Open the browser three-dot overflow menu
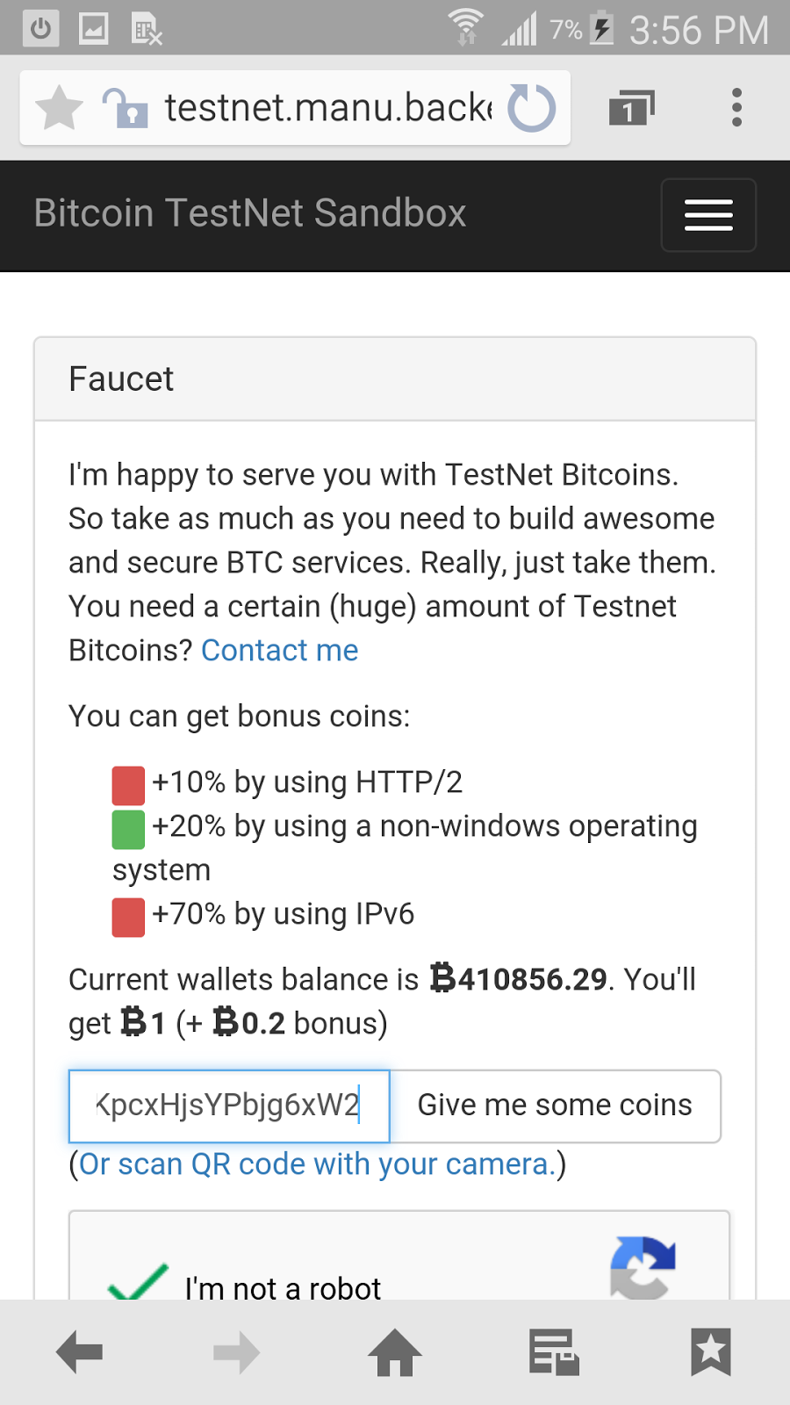This screenshot has height=1405, width=790. pos(736,108)
